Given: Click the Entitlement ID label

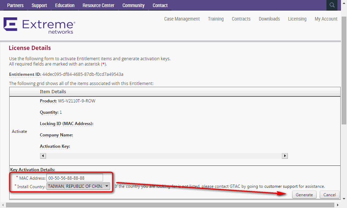Looking at the screenshot, I should [x=25, y=74].
